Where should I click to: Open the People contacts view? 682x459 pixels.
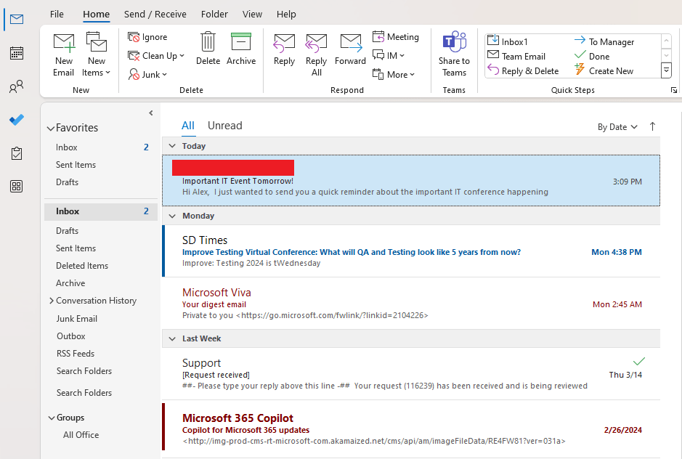click(x=16, y=88)
